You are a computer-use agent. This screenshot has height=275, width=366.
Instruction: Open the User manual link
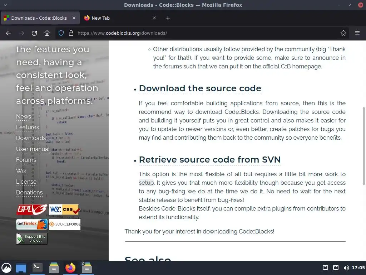33,149
